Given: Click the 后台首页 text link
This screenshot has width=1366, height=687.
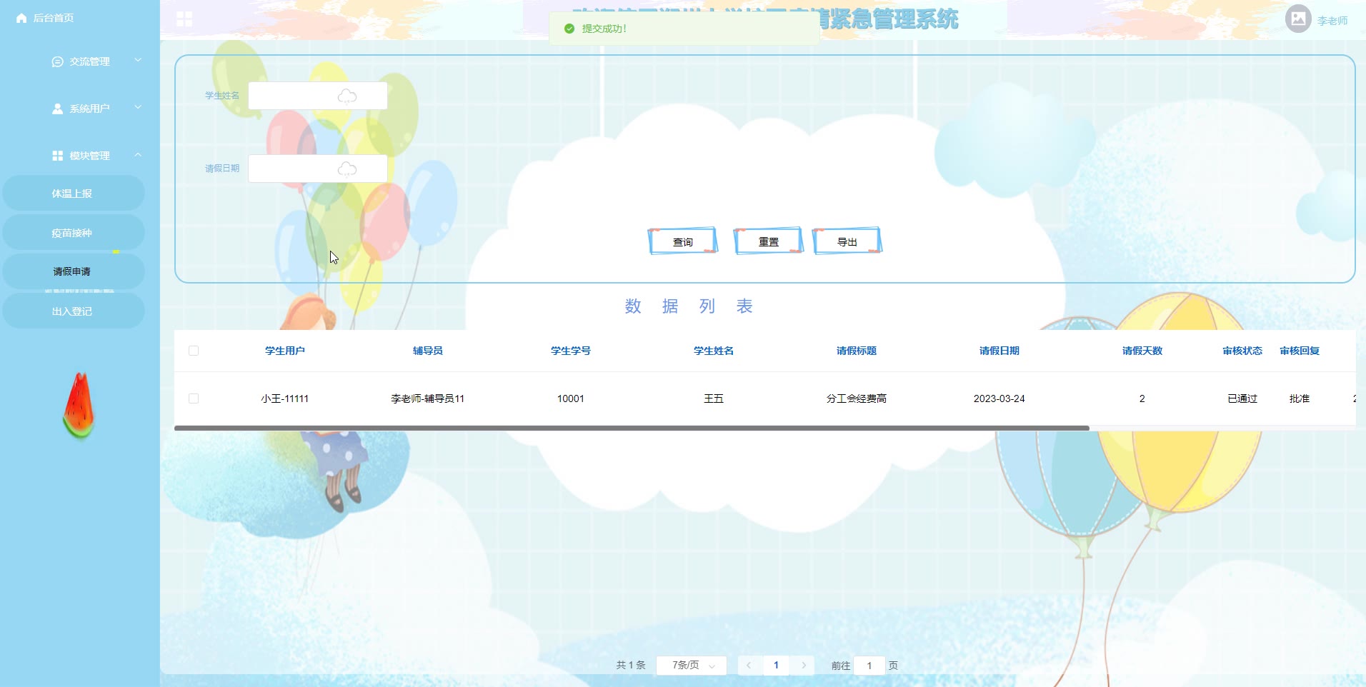Looking at the screenshot, I should (54, 18).
